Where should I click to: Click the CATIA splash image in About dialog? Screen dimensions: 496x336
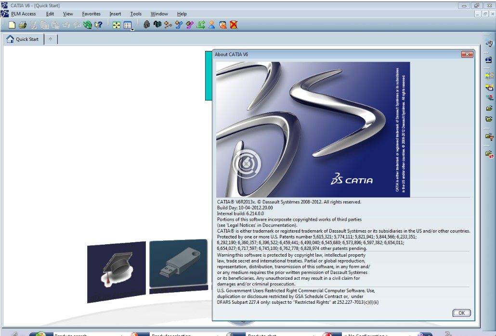pyautogui.click(x=313, y=129)
